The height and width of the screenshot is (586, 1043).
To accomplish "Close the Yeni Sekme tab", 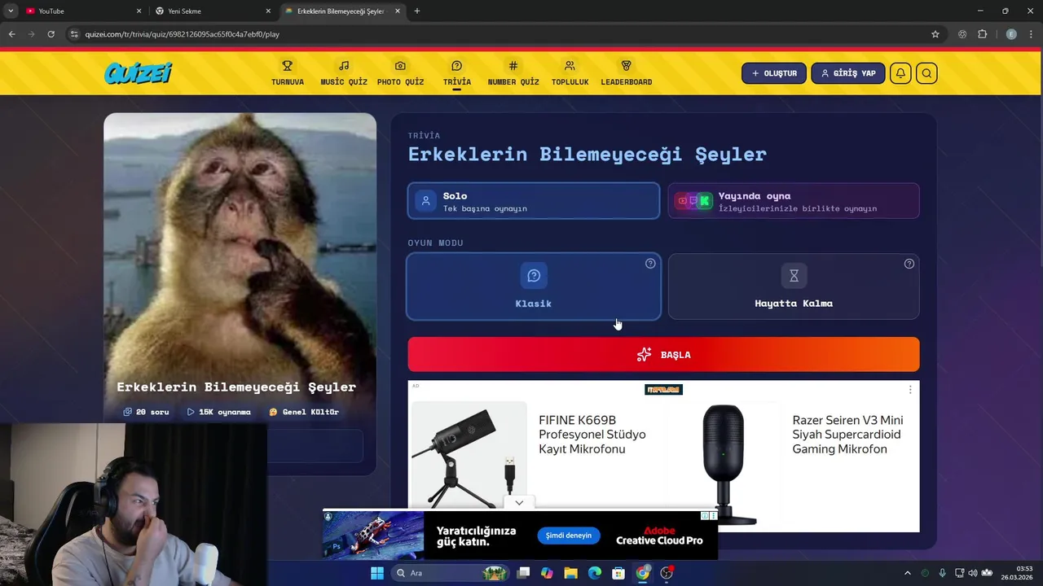I will (x=268, y=11).
